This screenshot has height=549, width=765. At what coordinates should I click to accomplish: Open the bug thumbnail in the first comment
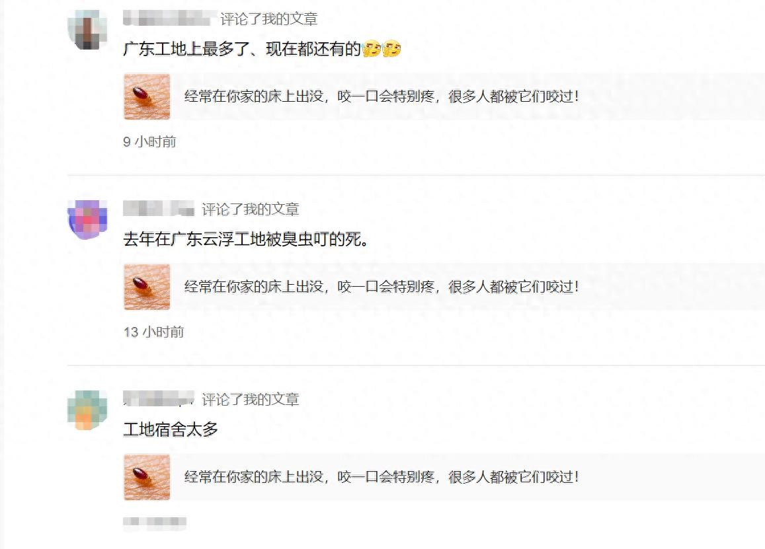tap(147, 96)
